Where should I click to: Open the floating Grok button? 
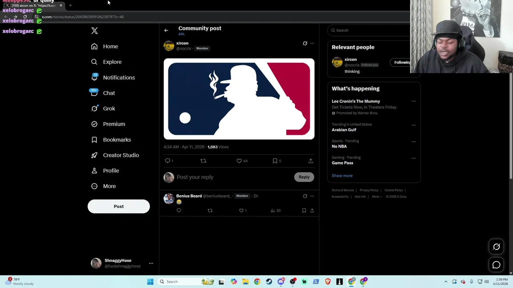pos(496,247)
